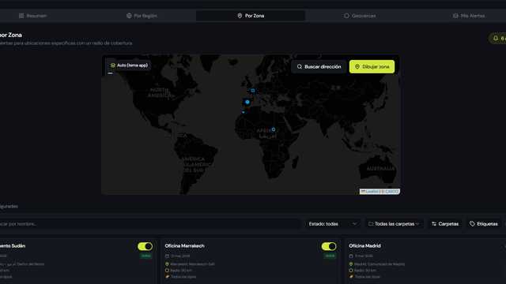
Task: Click the bell alerts counter badge
Action: 498,39
